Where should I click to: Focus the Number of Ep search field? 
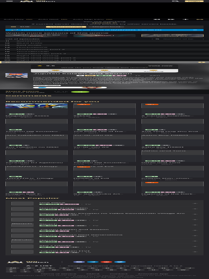tap(178, 39)
